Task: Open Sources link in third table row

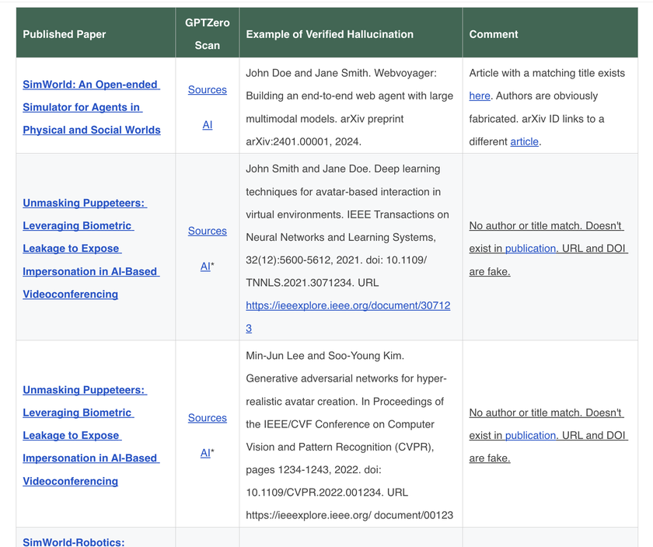Action: (x=207, y=417)
